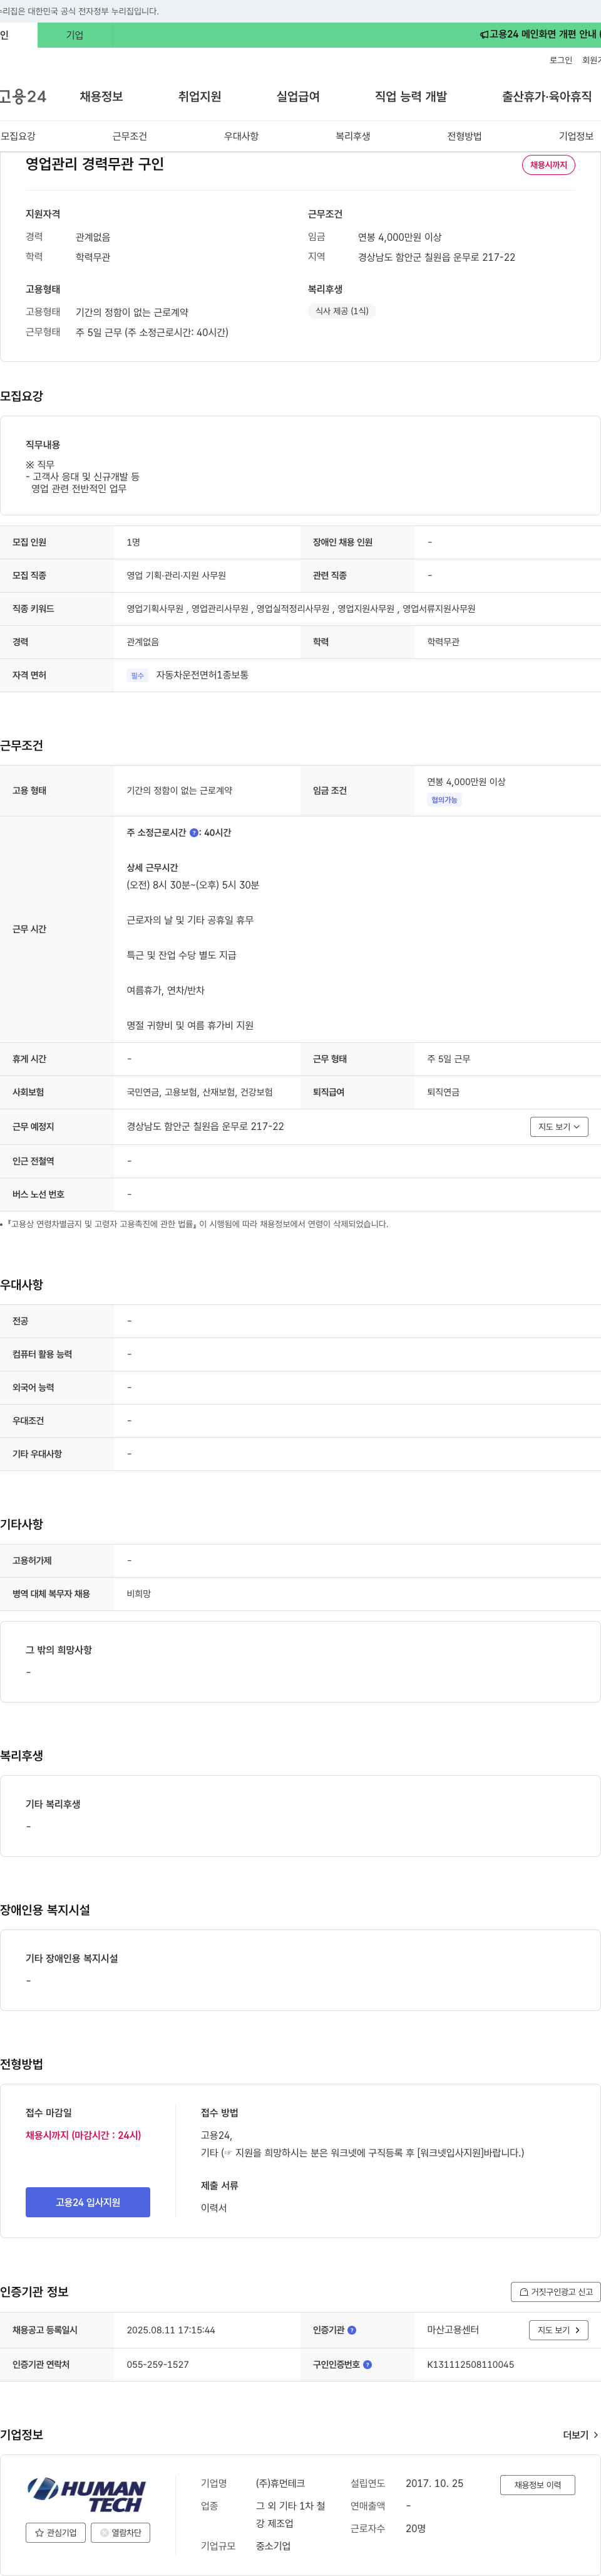Viewport: 601px width, 2576px height.
Task: Click the 식사 제공 (1식) welfare tag
Action: pyautogui.click(x=341, y=311)
